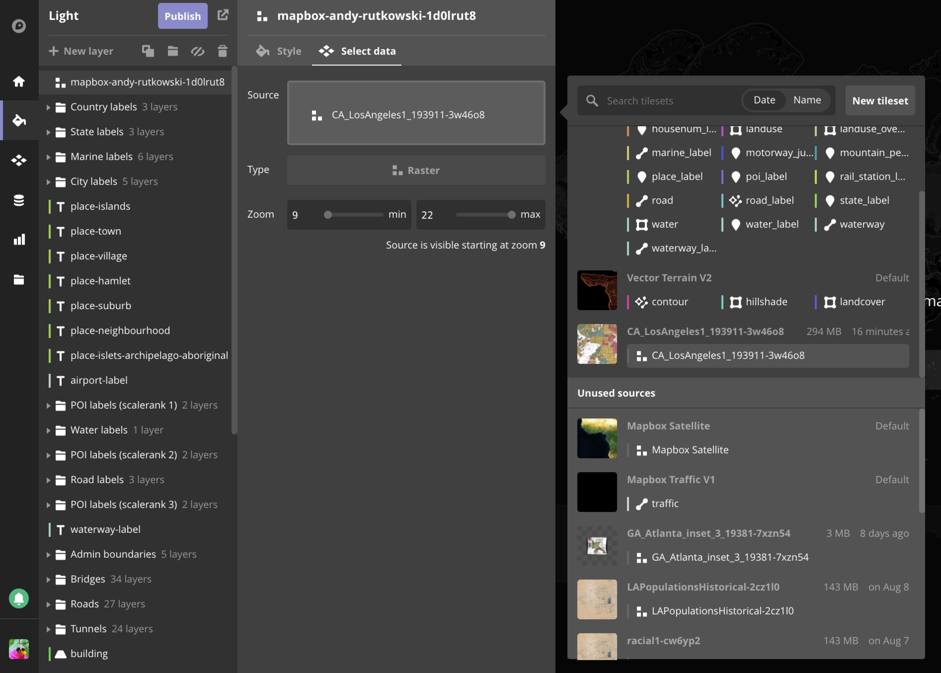941x673 pixels.
Task: Expand the Bridges folder
Action: [48, 579]
